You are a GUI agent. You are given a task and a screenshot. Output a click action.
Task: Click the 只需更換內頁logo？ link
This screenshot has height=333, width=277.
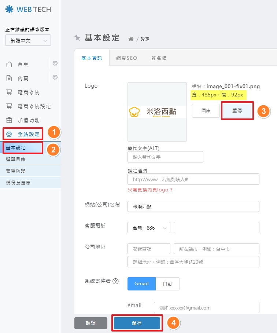(x=150, y=190)
